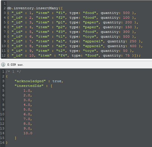The image size is (152, 147).
Task: Click quantity value 400 in the query
Action: click(x=133, y=46)
